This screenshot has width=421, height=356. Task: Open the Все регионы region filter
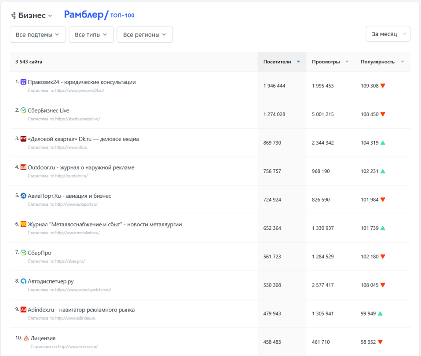pyautogui.click(x=144, y=35)
